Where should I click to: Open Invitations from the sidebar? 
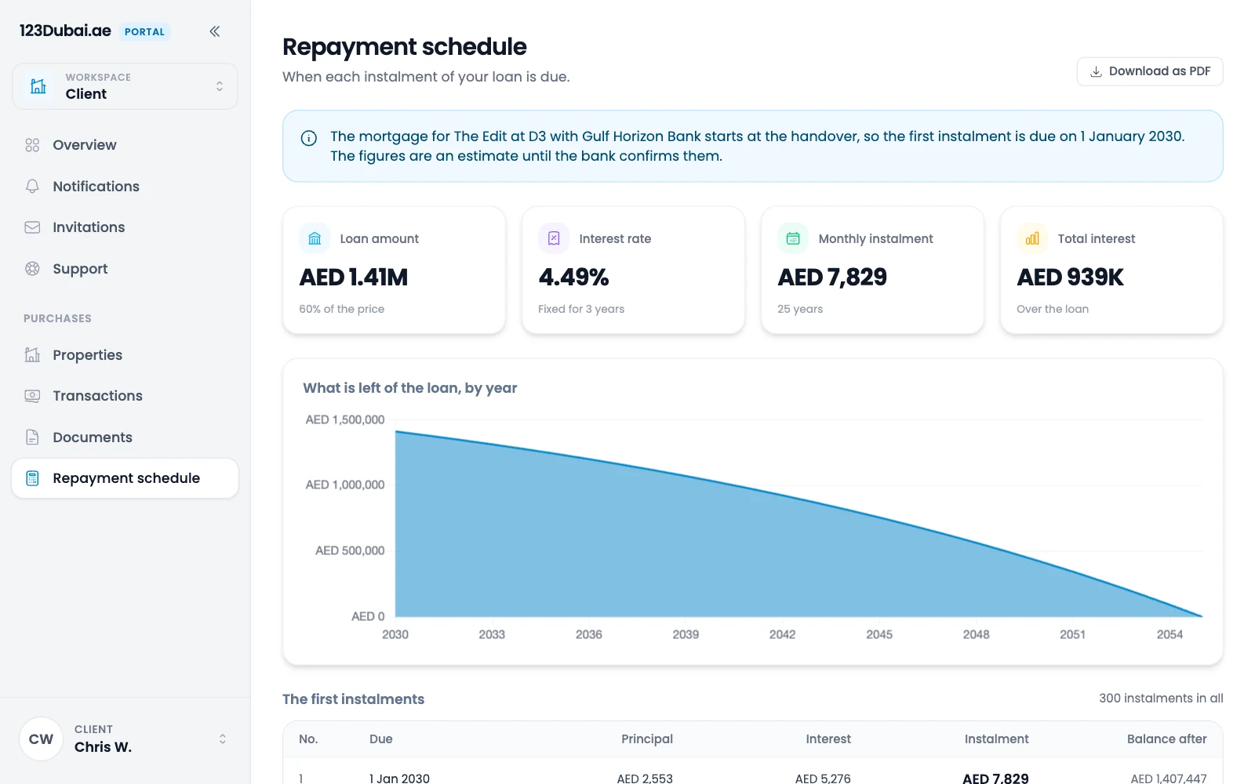pyautogui.click(x=125, y=227)
